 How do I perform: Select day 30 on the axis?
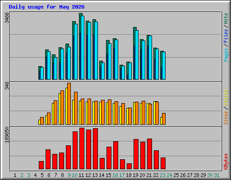tap(210, 175)
